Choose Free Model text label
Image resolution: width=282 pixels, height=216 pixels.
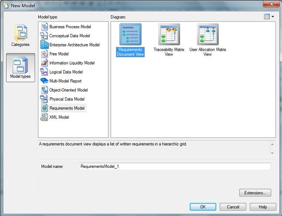coord(59,54)
